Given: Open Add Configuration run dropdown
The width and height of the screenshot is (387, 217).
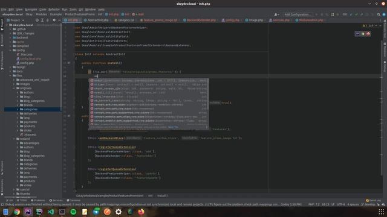Looking at the screenshot, I should tap(298, 14).
